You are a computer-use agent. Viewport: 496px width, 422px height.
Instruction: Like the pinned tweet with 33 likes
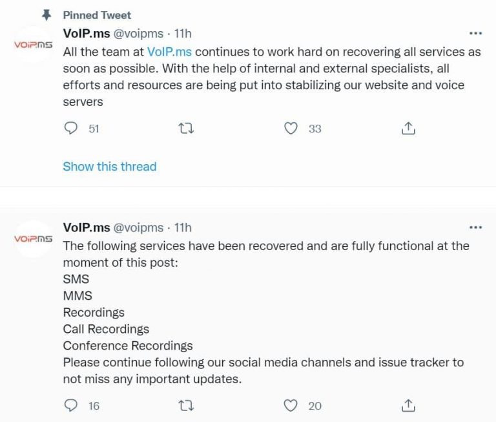pyautogui.click(x=291, y=129)
